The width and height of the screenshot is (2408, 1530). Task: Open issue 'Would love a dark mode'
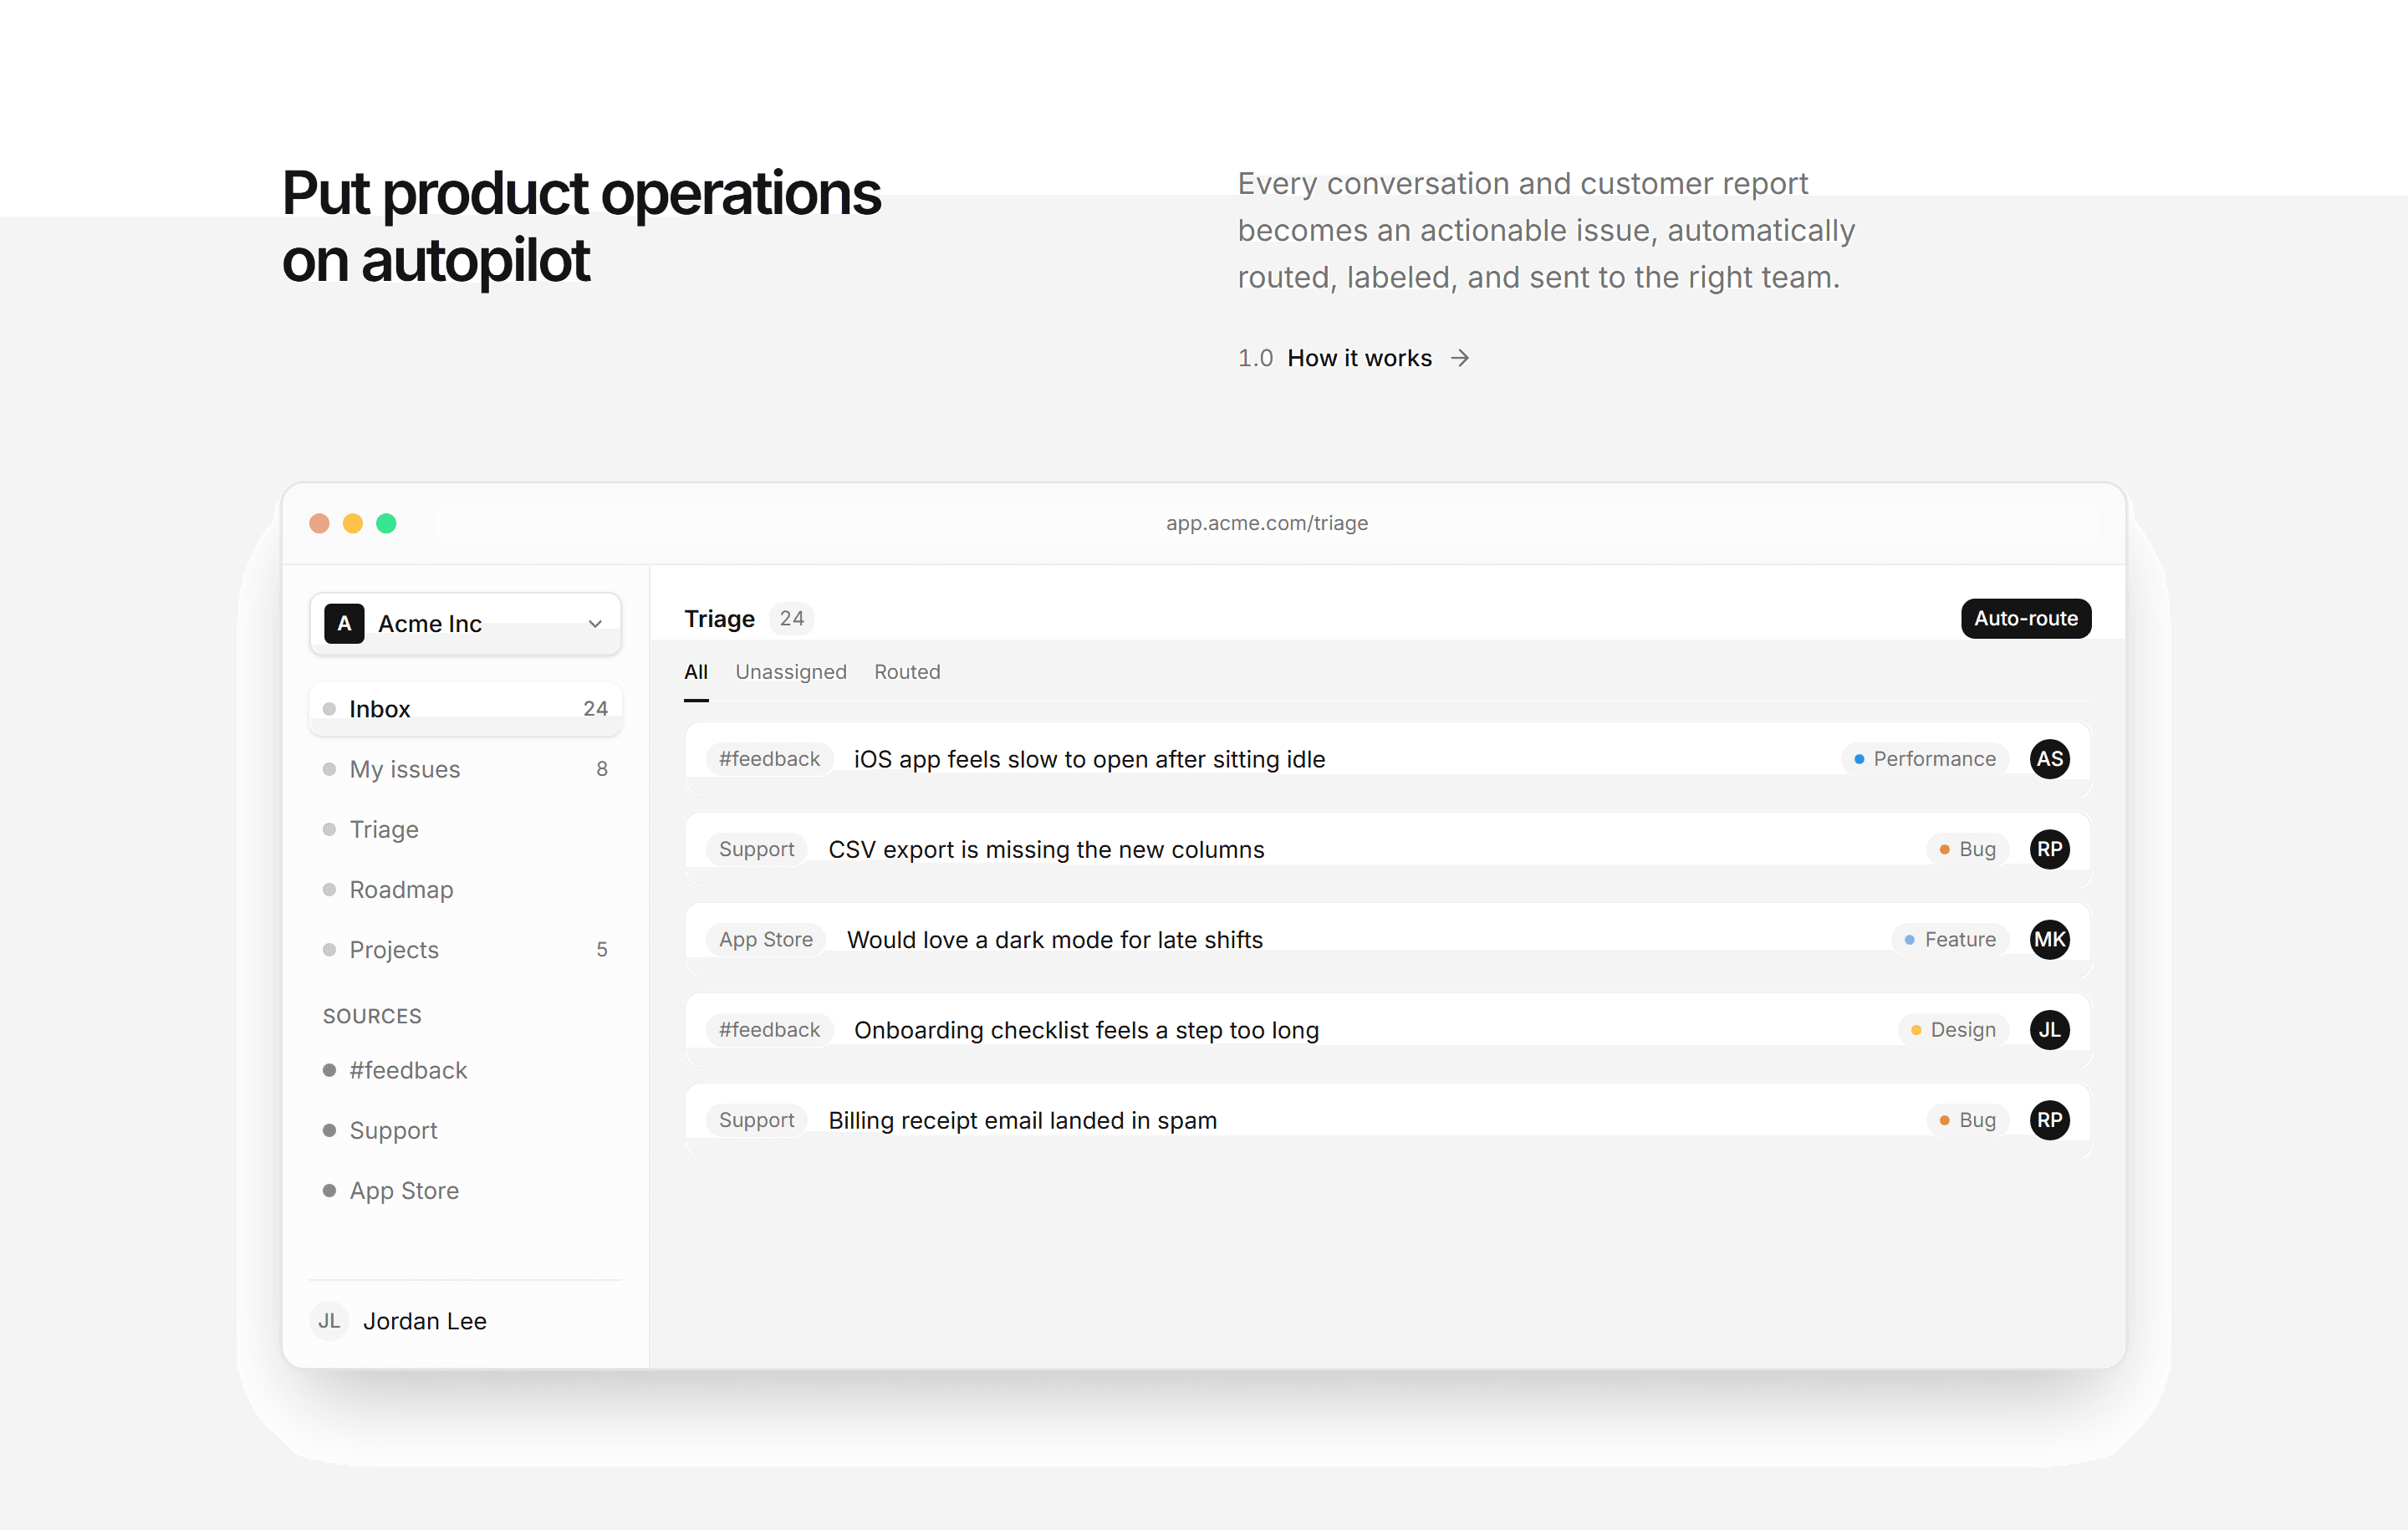pyautogui.click(x=1388, y=939)
